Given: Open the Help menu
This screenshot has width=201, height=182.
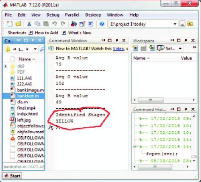Looking at the screenshot, I should (x=134, y=15).
